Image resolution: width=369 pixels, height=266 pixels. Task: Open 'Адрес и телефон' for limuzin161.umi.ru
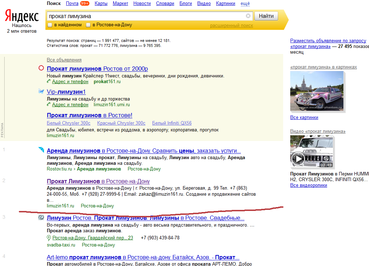point(70,105)
